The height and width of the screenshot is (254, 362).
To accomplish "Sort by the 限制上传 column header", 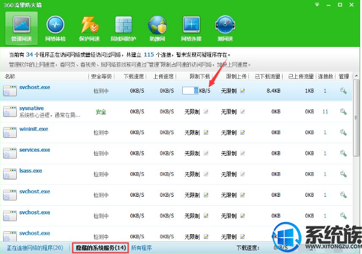I will tap(236, 76).
